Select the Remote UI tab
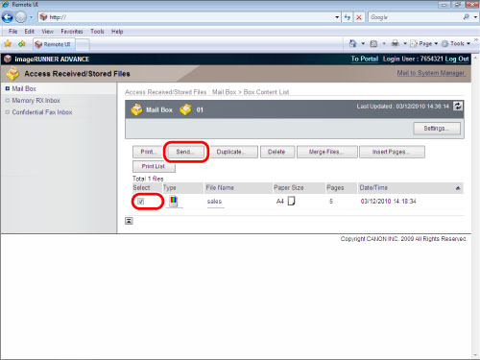Image resolution: width=480 pixels, height=360 pixels. tap(54, 44)
